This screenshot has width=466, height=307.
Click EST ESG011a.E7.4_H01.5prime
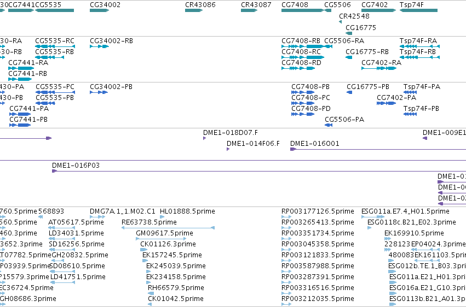click(x=372, y=217)
